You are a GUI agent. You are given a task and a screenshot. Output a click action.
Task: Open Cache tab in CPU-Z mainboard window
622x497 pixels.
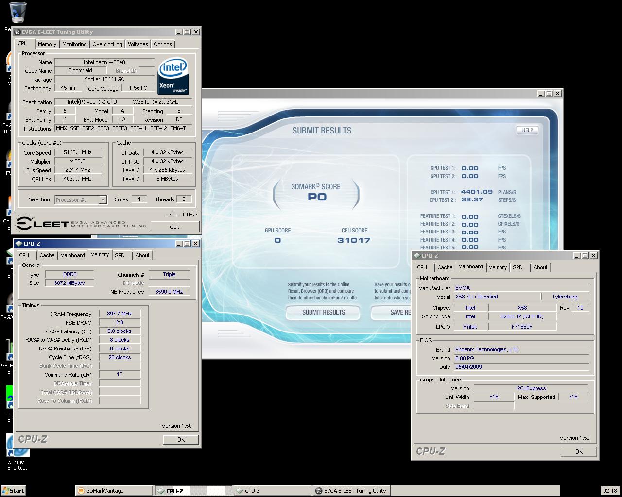point(445,267)
